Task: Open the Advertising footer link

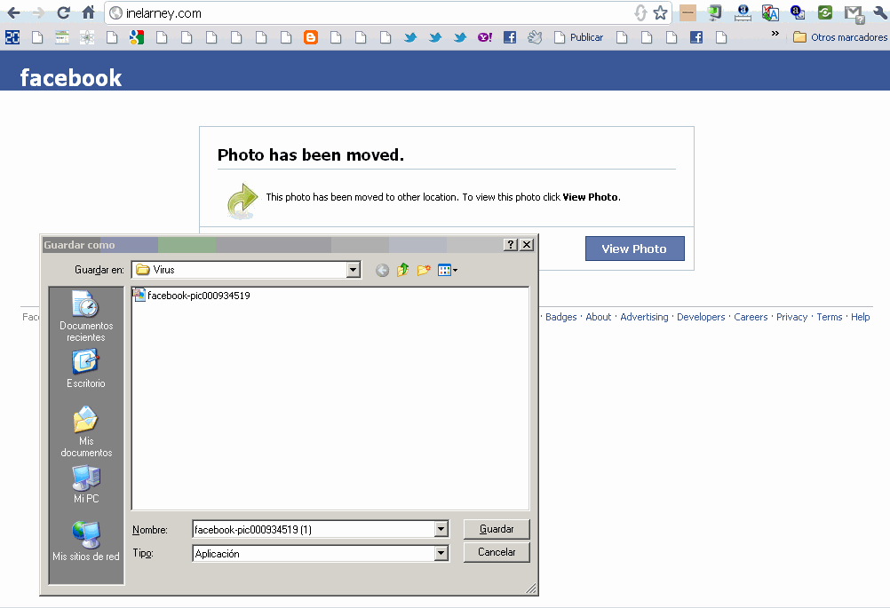Action: coord(644,317)
